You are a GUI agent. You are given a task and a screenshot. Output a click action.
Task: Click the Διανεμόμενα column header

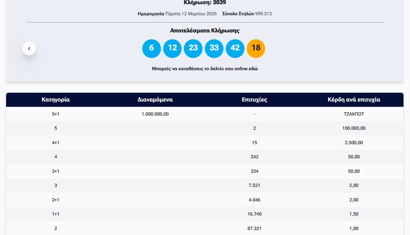coord(155,100)
